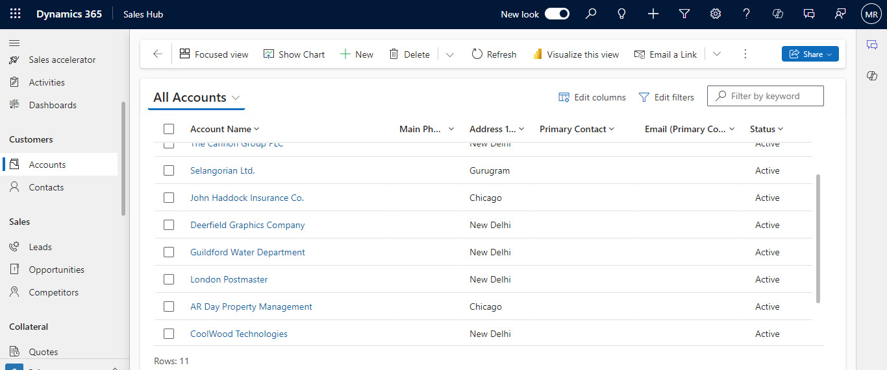Open Opportunities in the Sales section

[x=56, y=270]
